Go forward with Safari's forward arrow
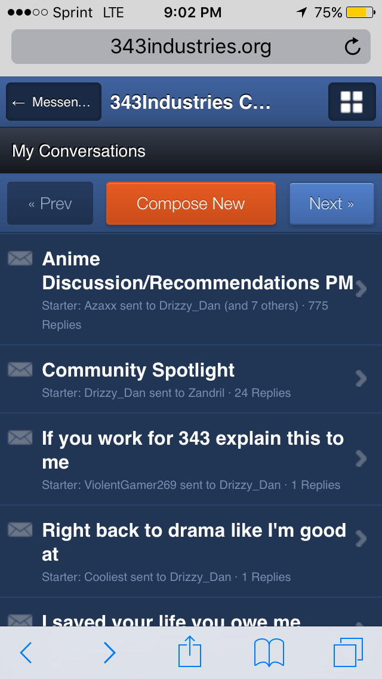 coord(109,653)
